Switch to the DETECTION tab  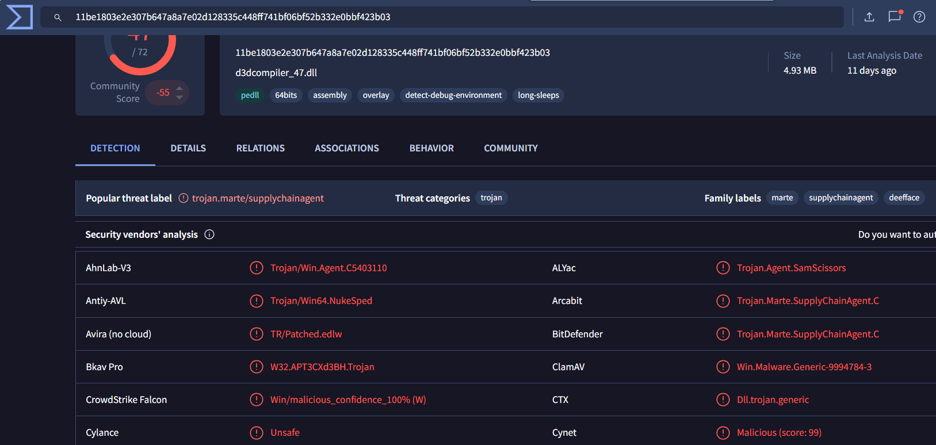115,148
